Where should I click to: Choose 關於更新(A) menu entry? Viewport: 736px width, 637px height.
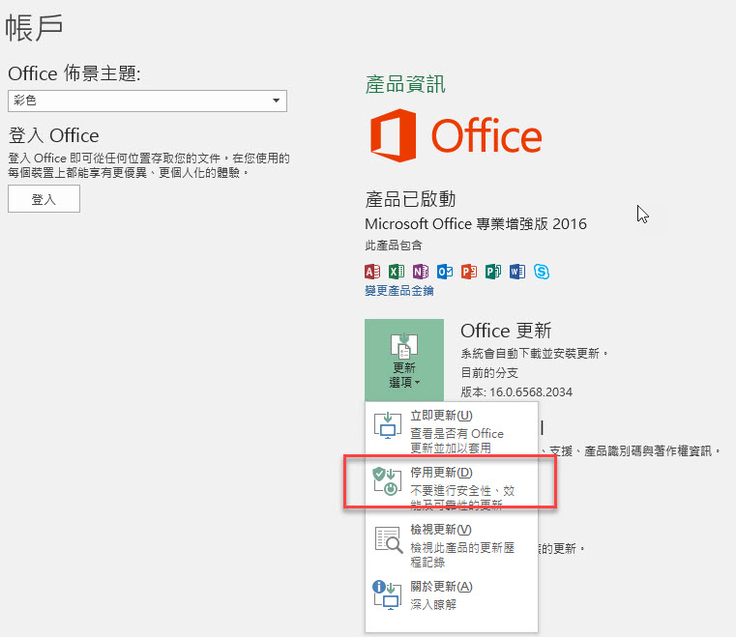451,595
